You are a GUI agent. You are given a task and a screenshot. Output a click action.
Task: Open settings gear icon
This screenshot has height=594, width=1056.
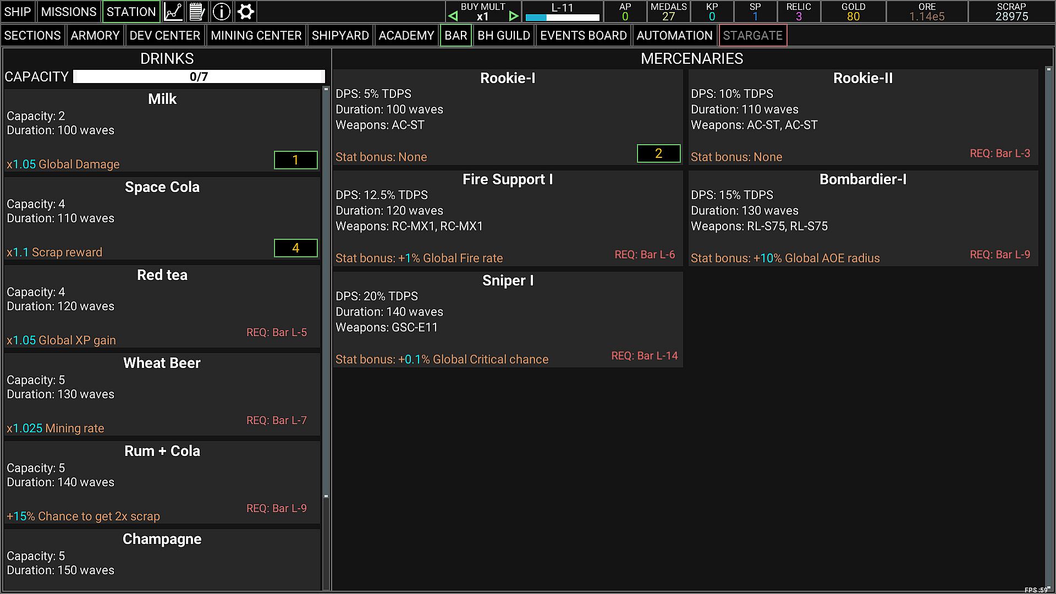246,12
